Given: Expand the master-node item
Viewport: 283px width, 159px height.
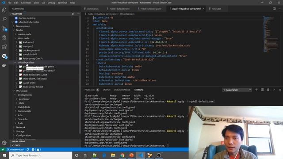Looking at the screenshot, I should pyautogui.click(x=15, y=34).
